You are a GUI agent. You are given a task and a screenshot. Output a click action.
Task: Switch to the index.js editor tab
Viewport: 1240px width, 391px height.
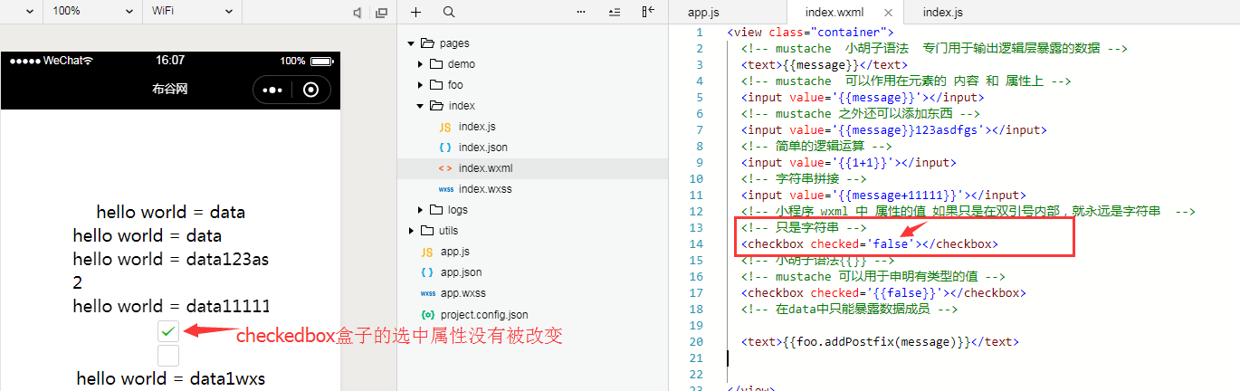pyautogui.click(x=942, y=12)
